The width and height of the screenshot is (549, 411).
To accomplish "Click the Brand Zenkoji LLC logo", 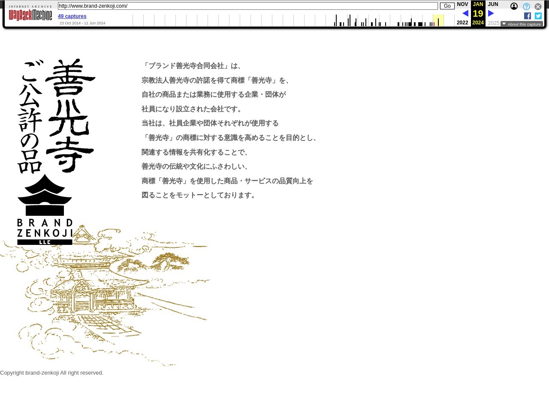I will 45,210.
